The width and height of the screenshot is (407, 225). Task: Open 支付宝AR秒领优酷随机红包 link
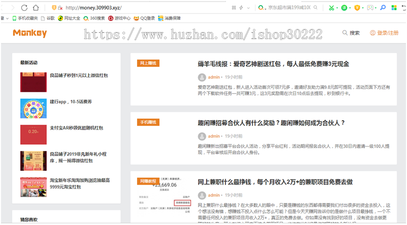pos(77,128)
